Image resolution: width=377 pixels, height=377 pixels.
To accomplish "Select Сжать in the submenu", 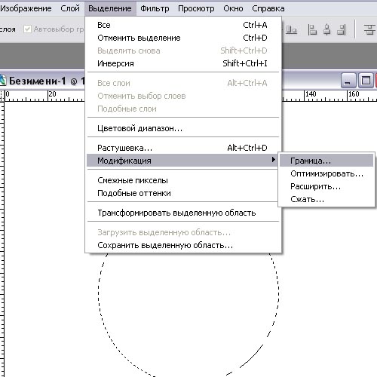I will coord(326,199).
